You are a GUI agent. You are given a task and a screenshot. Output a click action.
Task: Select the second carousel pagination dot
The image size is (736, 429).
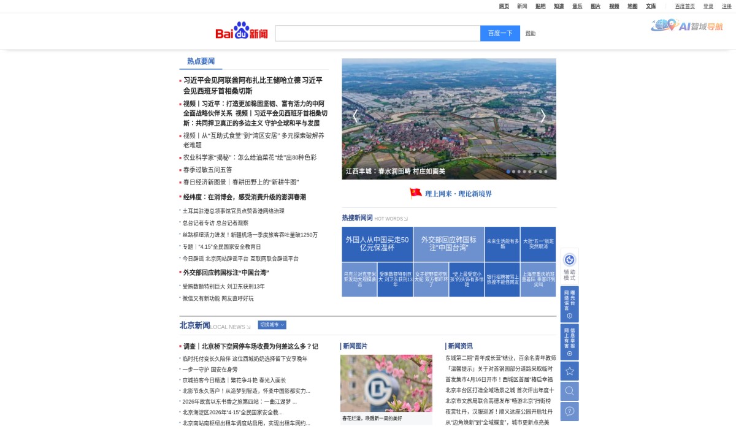(514, 172)
